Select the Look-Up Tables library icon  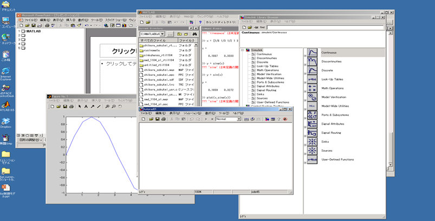click(x=313, y=79)
